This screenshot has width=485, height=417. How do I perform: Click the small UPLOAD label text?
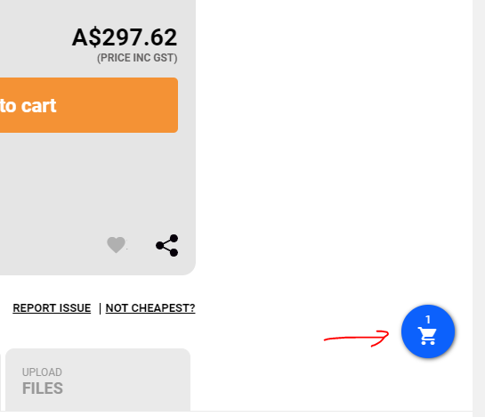[42, 372]
